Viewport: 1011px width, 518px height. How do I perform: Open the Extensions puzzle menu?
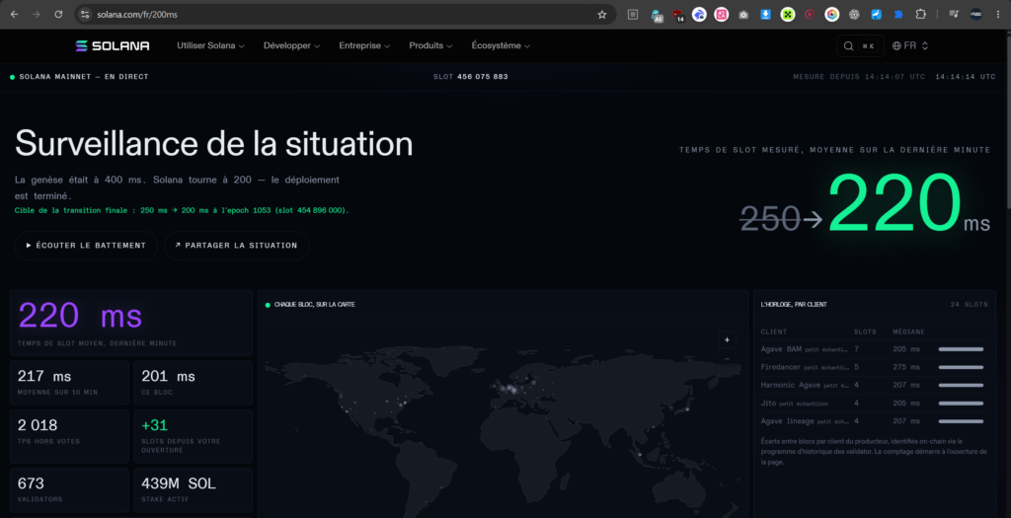click(921, 14)
